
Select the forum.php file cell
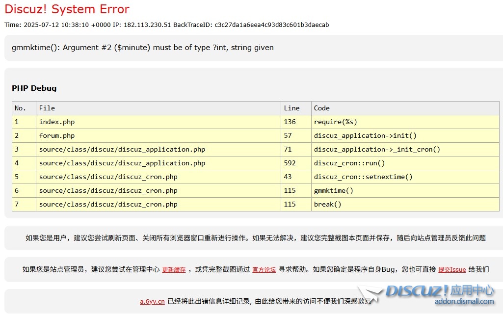pyautogui.click(x=57, y=135)
